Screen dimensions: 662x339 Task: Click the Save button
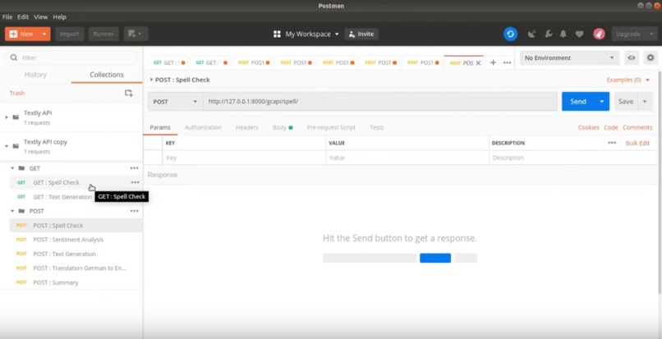[x=626, y=102]
